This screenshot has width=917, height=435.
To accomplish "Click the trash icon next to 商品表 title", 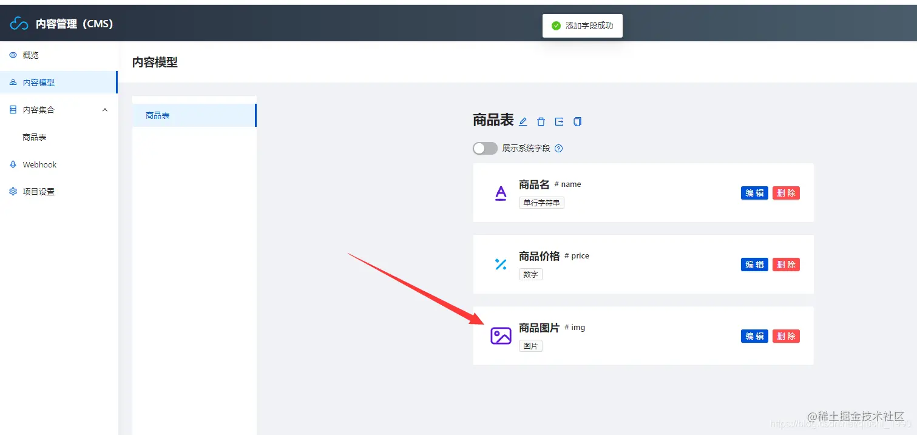I will 541,121.
